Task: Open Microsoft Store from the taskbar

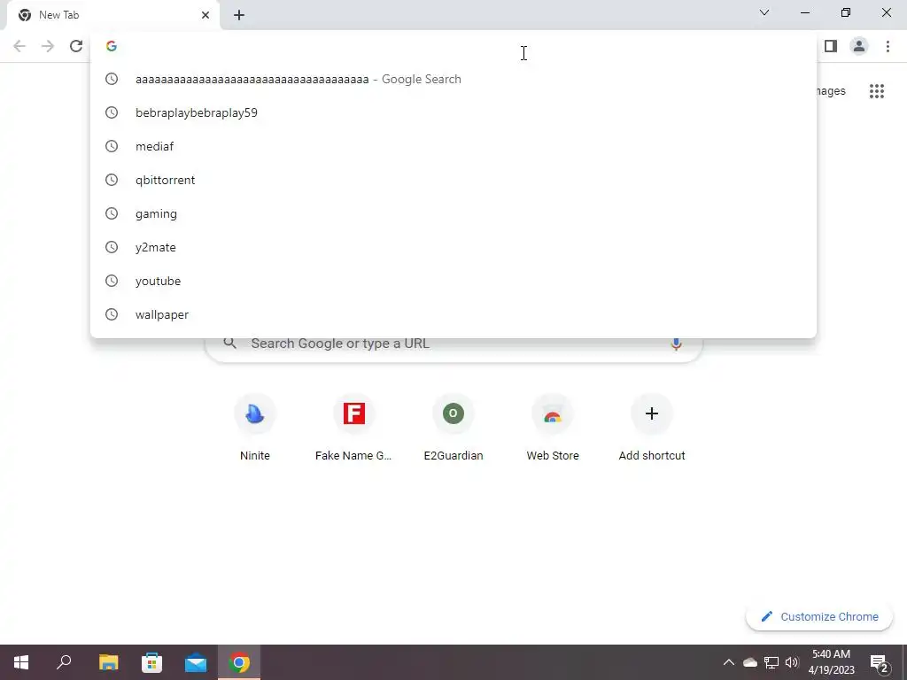Action: (152, 662)
